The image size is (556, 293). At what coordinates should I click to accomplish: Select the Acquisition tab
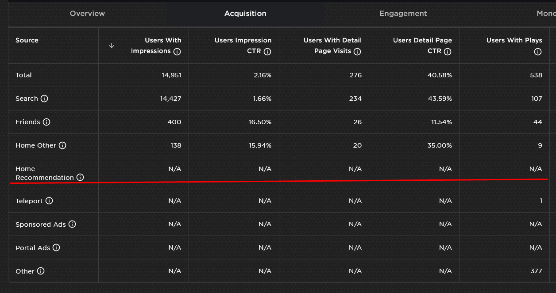tap(245, 13)
